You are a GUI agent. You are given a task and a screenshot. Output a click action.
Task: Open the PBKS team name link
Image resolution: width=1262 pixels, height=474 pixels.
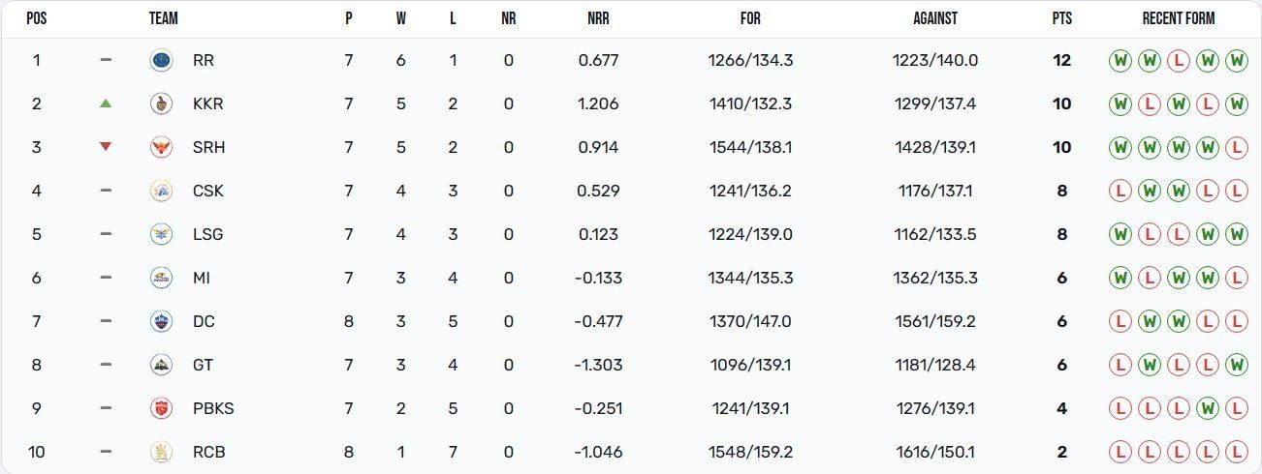click(x=213, y=408)
